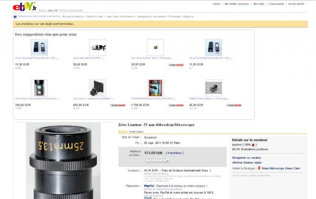316x199 pixels.
Task: Click the main Zeiss Luminar 25mm lens photo
Action: tap(63, 160)
